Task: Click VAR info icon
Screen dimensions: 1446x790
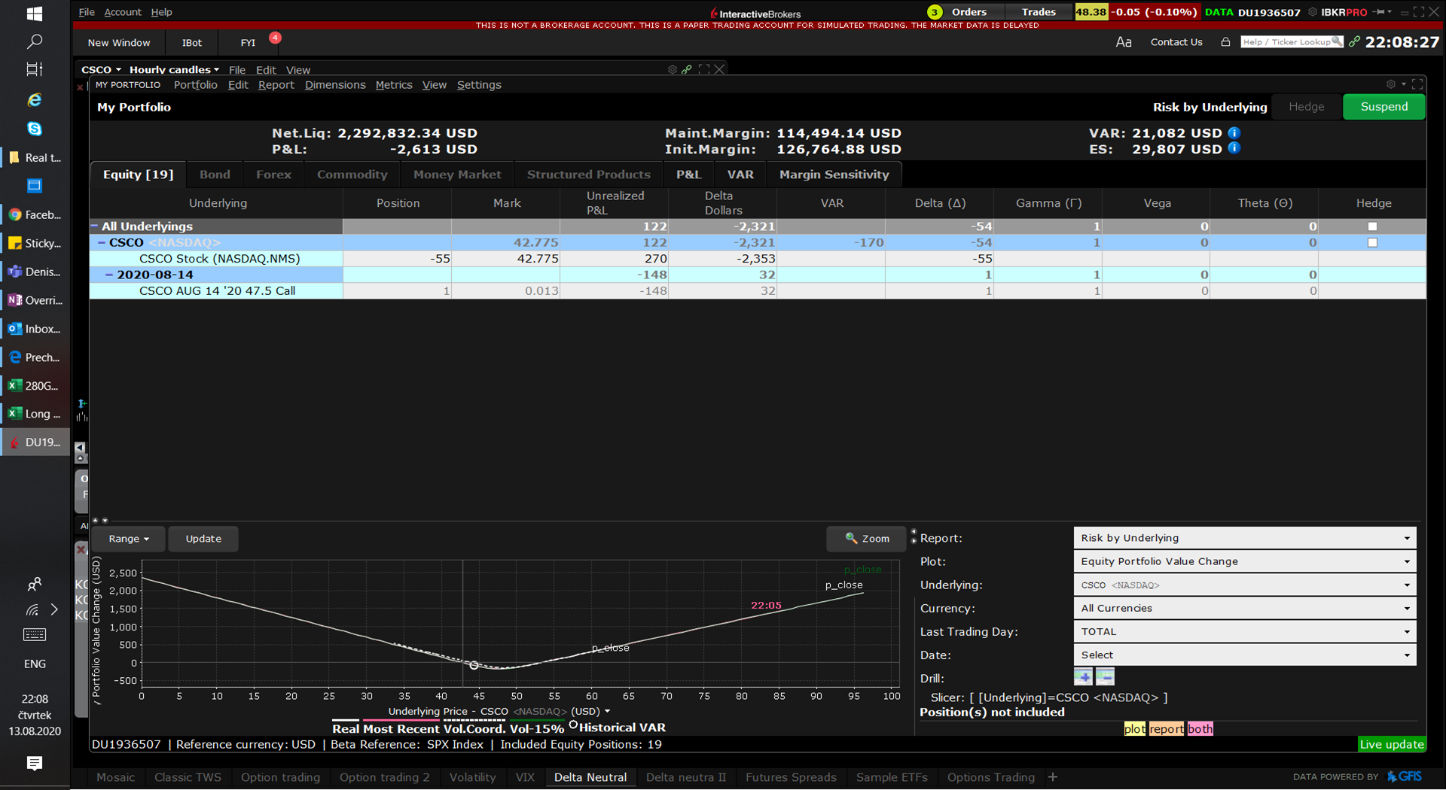Action: (x=1234, y=133)
